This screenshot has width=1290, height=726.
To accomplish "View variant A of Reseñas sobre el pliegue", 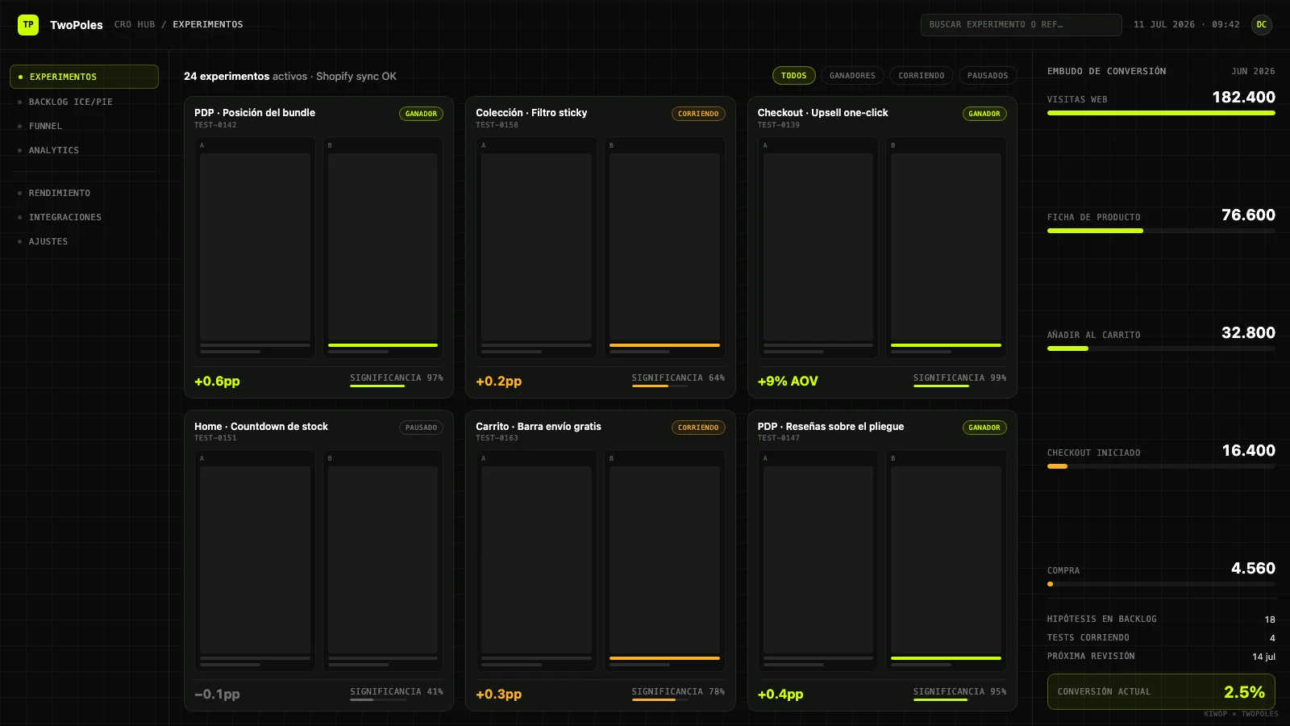I will (818, 561).
